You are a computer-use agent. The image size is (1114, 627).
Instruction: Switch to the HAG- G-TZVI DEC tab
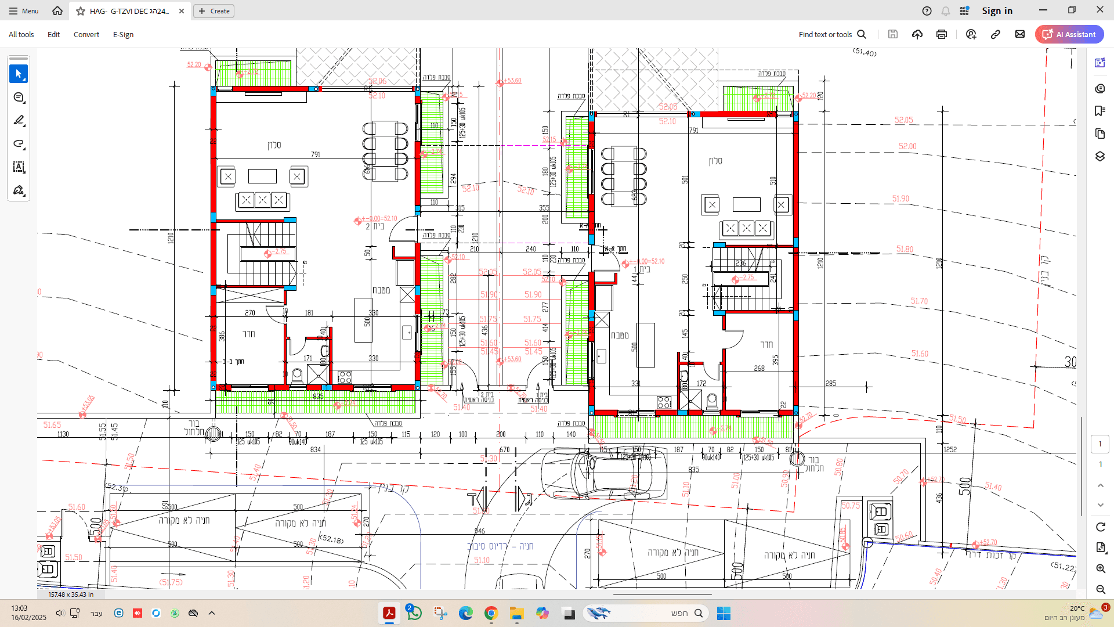tap(129, 11)
